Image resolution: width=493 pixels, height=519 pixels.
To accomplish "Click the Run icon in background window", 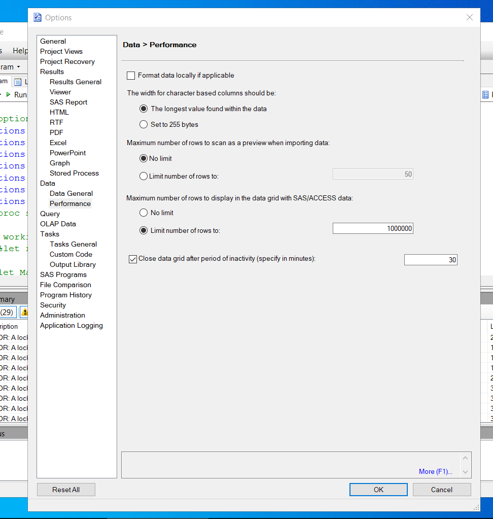I will click(x=9, y=95).
